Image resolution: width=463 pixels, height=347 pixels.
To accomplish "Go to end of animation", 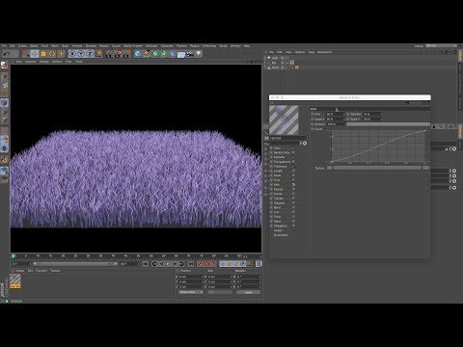I will 191,264.
